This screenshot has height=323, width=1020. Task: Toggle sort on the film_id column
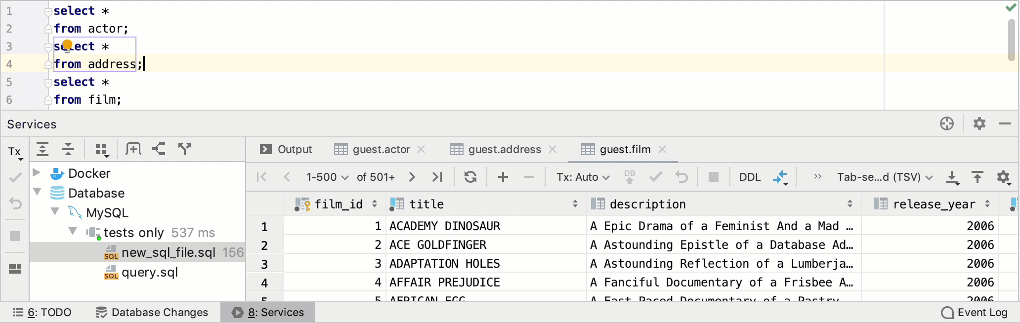click(375, 204)
